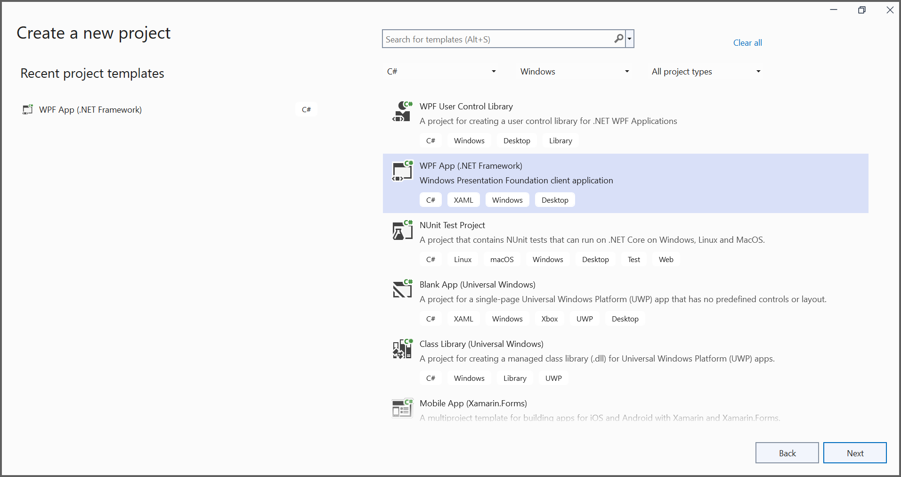Click the NUnit Test Project flask icon
Screen dimensions: 901x477
(402, 230)
